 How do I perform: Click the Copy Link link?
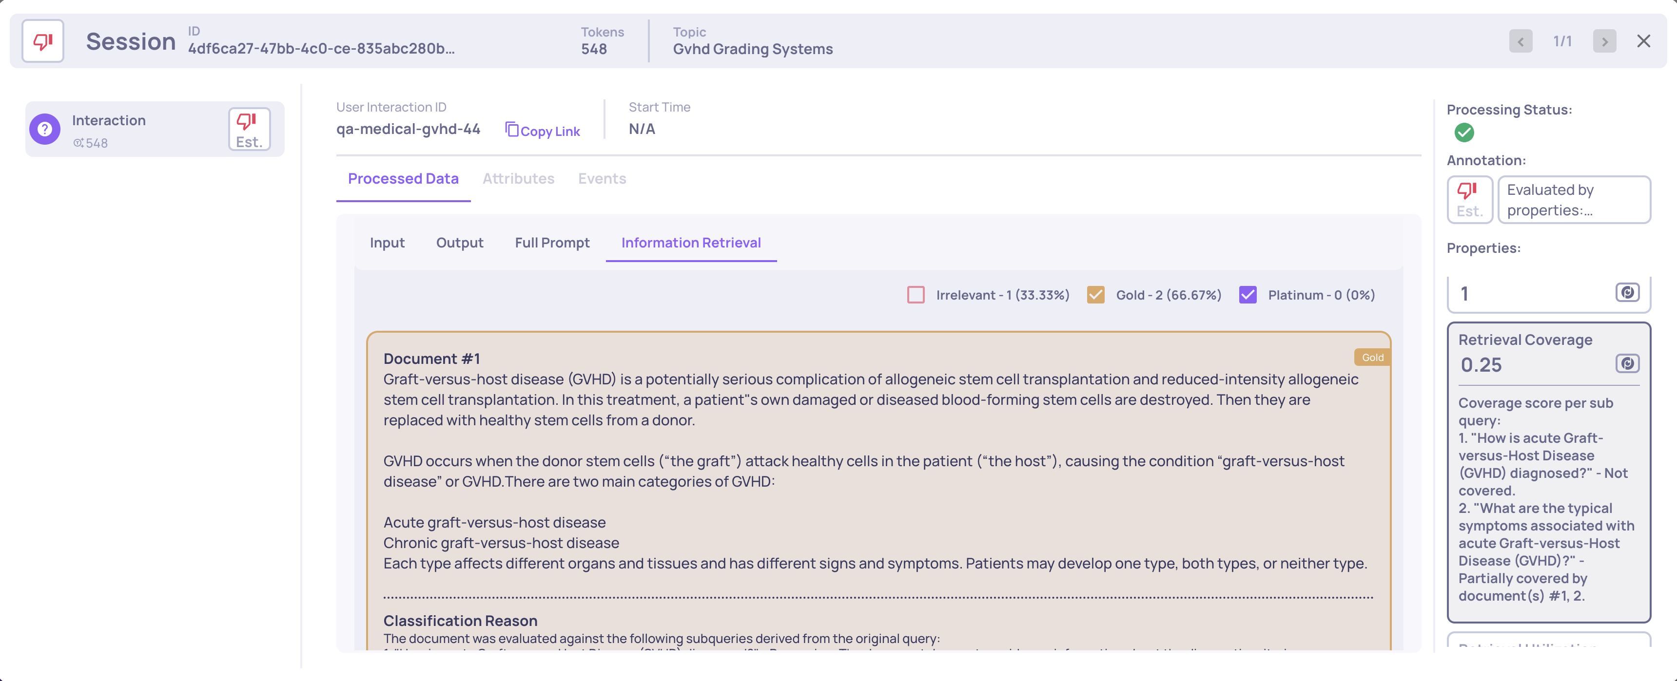550,132
